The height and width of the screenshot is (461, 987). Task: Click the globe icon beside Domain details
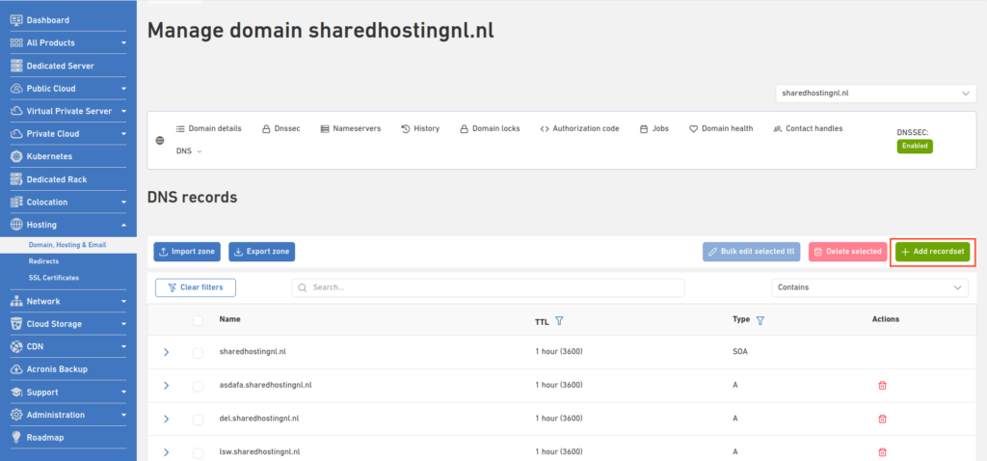pyautogui.click(x=160, y=140)
